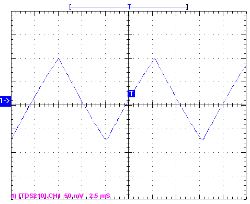Image resolution: width=250 pixels, height=204 pixels.
Task: Click the second positive peak of triangle wave
Action: [x=155, y=59]
